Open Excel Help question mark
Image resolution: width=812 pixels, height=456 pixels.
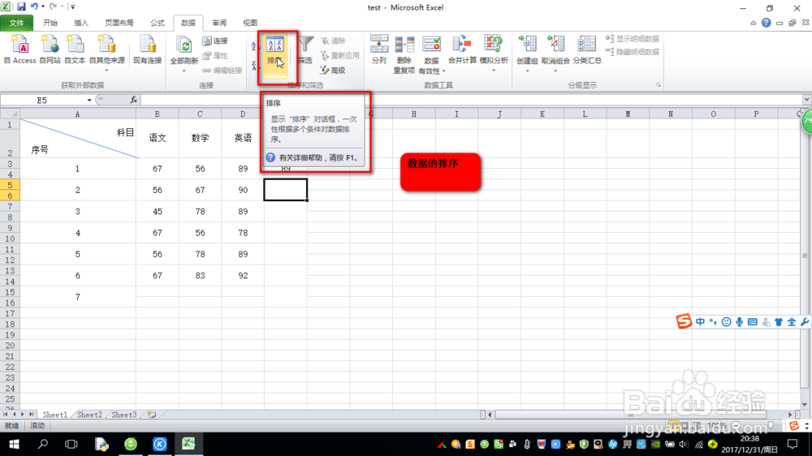[x=766, y=23]
